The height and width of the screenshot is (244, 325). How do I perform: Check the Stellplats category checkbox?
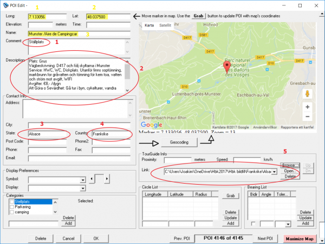[x=12, y=200]
